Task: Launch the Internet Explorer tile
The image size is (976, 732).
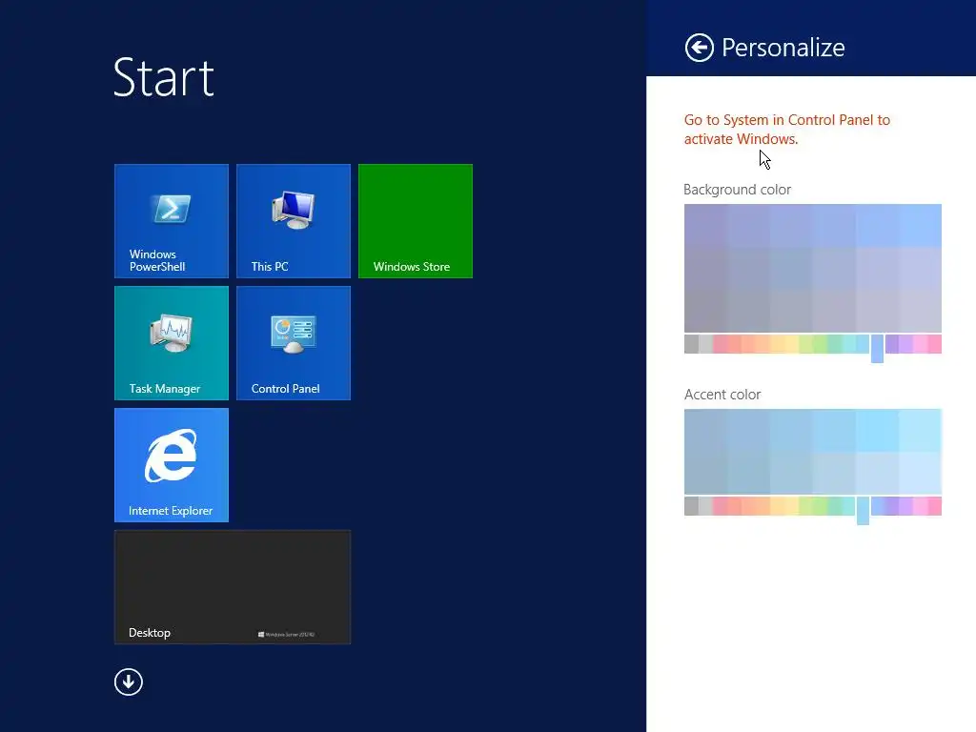Action: (x=172, y=465)
